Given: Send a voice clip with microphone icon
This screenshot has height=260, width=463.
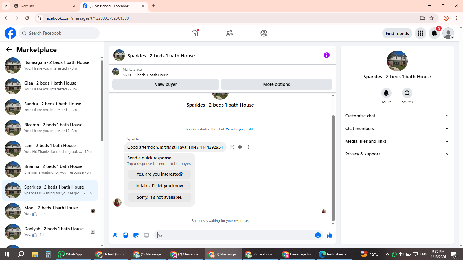Looking at the screenshot, I should pyautogui.click(x=115, y=235).
